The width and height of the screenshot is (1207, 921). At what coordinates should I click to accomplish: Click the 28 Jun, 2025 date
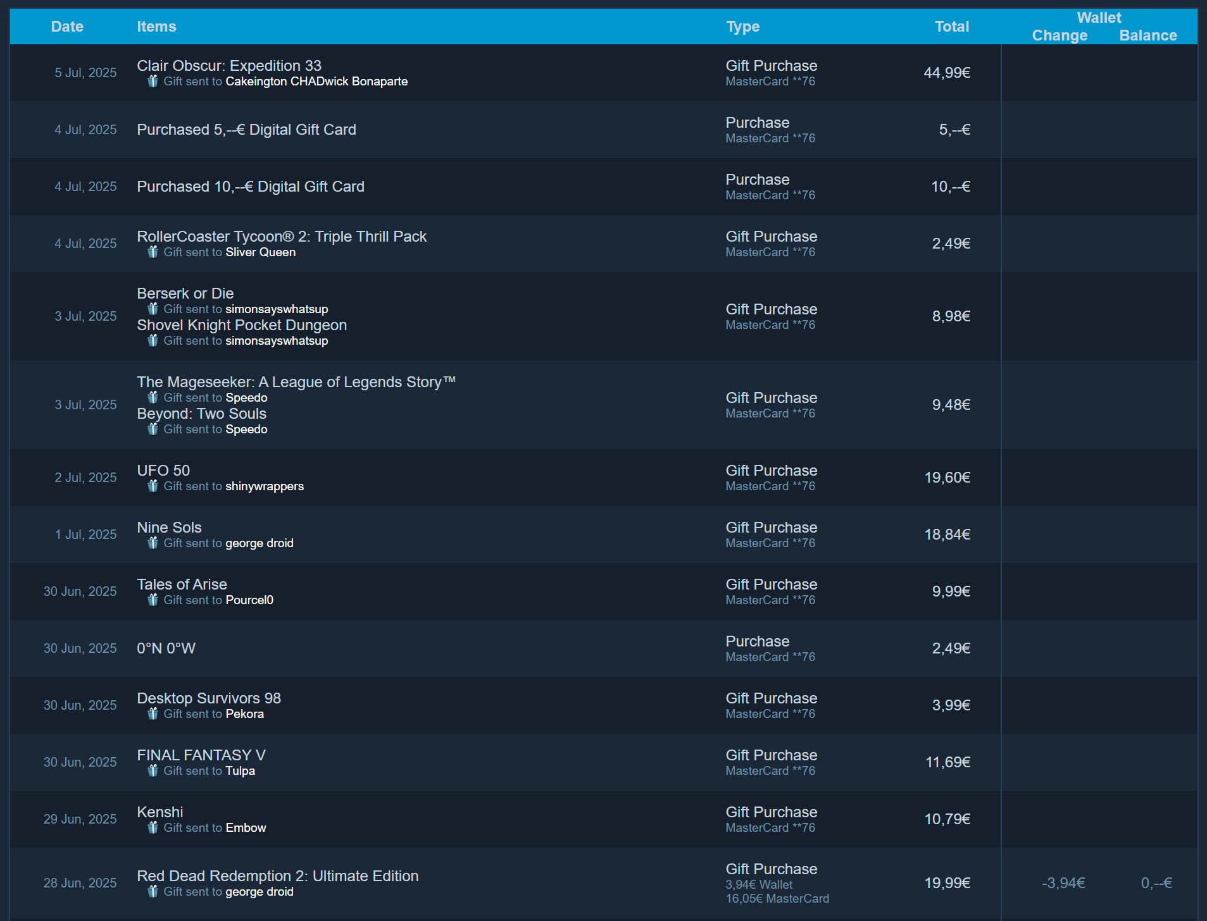coord(80,883)
